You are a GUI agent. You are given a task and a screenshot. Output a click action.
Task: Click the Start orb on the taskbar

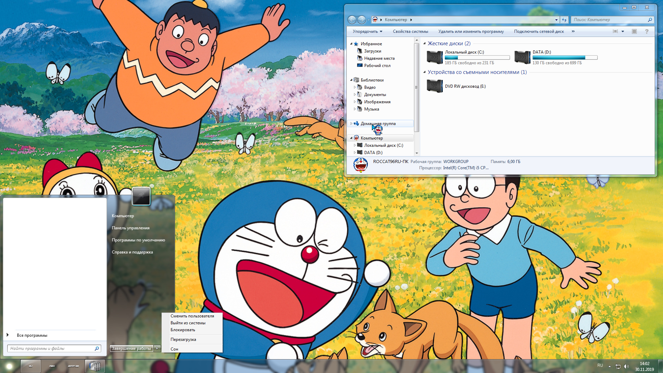pos(9,366)
